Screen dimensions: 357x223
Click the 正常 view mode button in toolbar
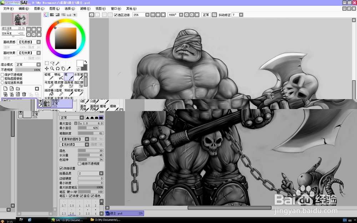[206, 15]
